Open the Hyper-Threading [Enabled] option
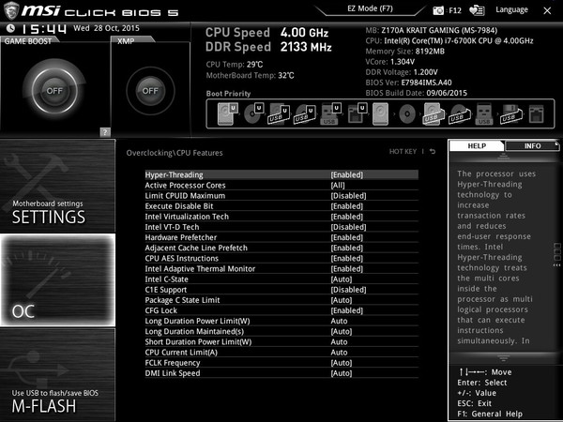 (x=281, y=174)
